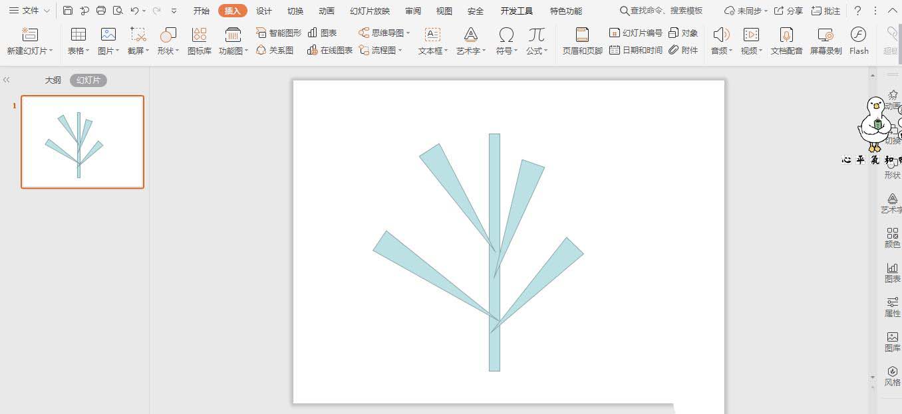902x414 pixels.
Task: Click the Undo arrow icon
Action: [134, 11]
